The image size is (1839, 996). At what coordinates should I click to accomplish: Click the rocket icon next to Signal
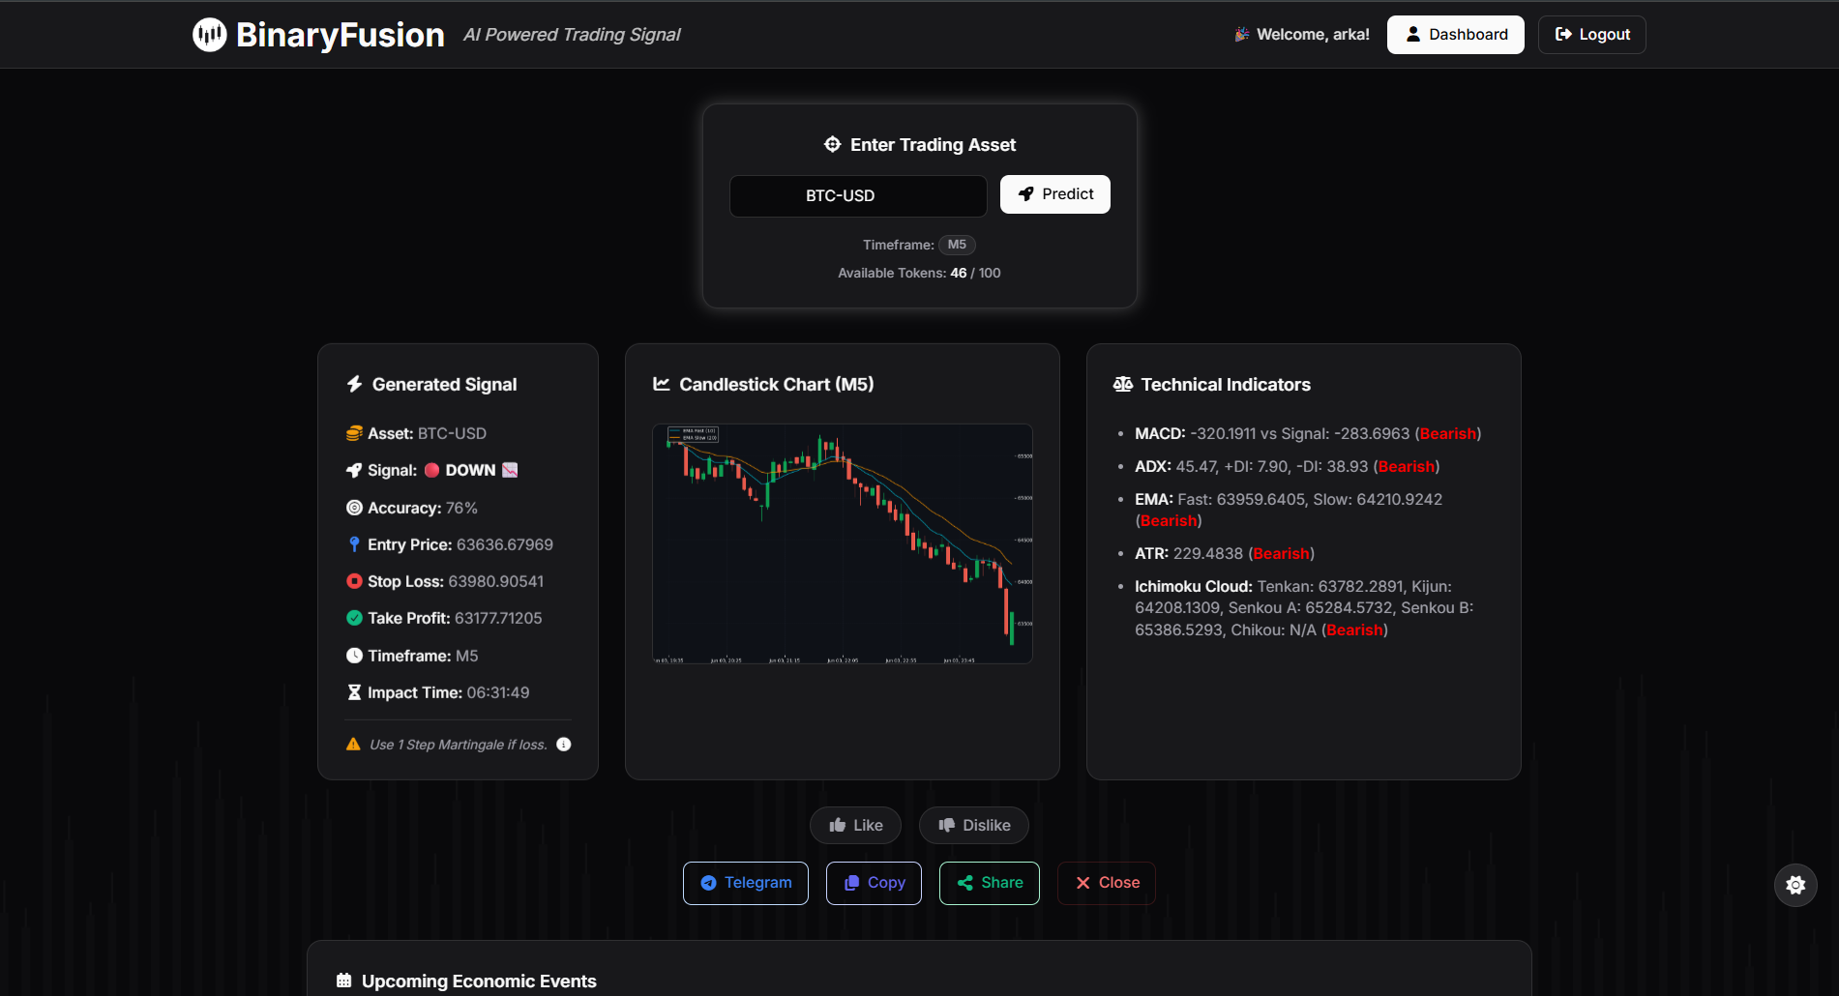point(354,470)
